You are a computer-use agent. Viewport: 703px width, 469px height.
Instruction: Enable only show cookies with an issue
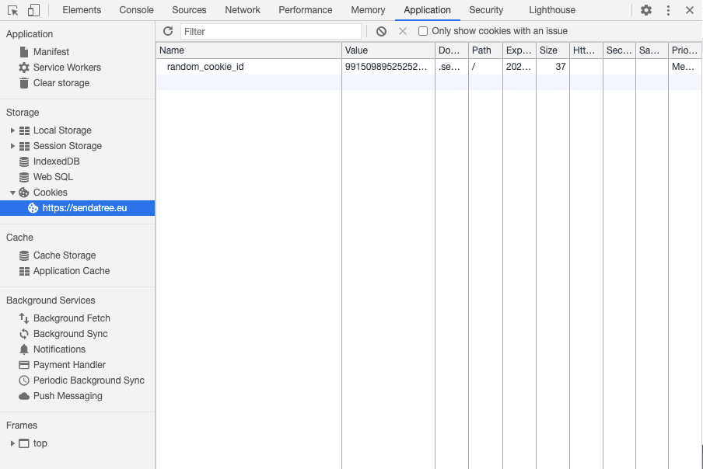click(x=423, y=31)
